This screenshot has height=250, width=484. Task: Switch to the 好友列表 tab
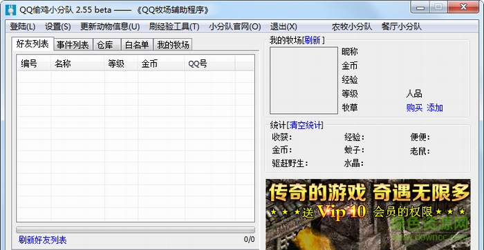(x=32, y=44)
